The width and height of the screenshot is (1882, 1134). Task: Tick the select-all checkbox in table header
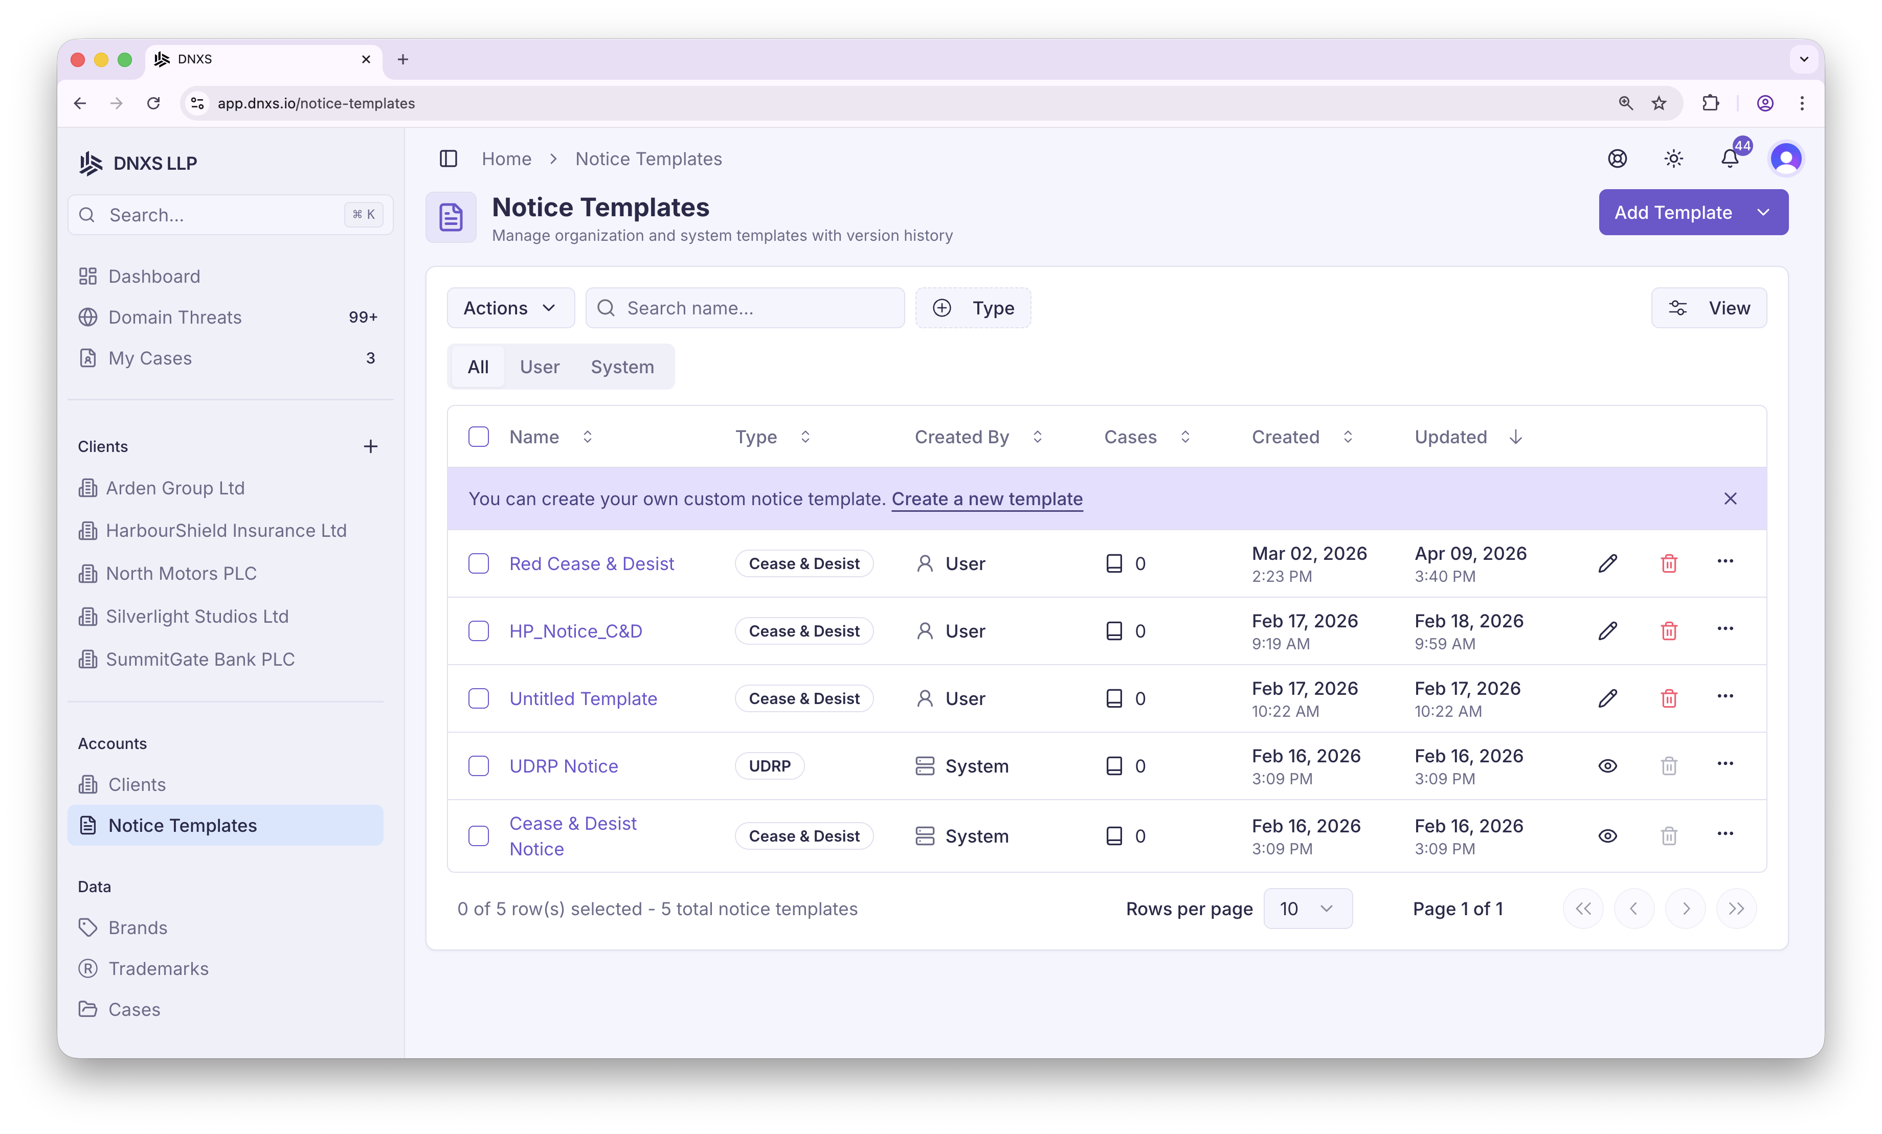[478, 437]
